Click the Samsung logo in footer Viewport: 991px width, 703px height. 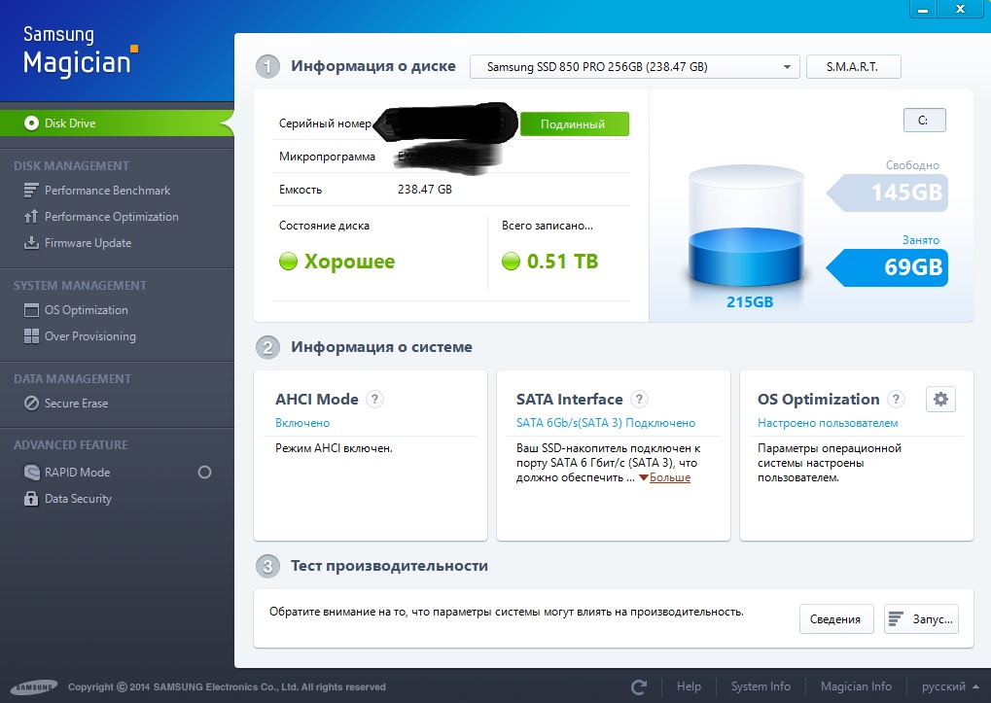coord(34,686)
